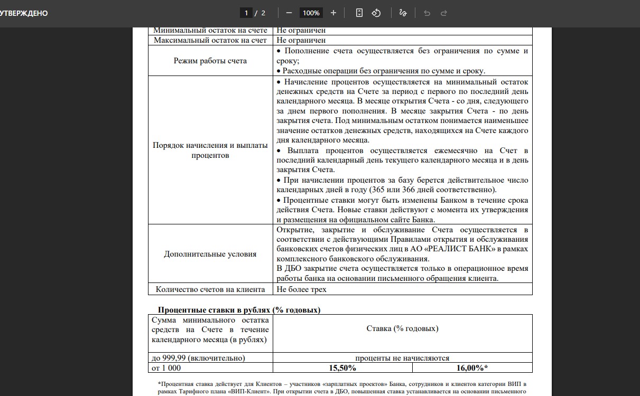
Task: Click the zoom in plus button
Action: tap(333, 13)
